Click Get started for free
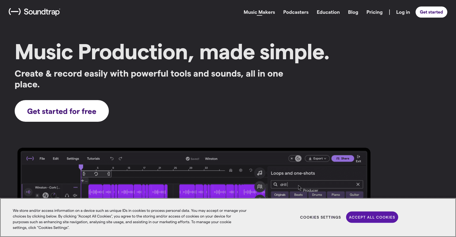This screenshot has height=237, width=456. [62, 111]
